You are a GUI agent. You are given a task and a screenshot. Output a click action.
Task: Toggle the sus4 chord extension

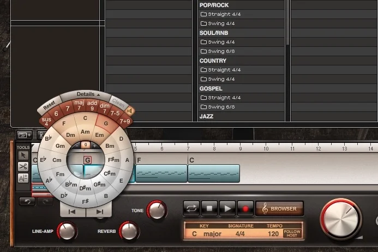click(x=46, y=122)
